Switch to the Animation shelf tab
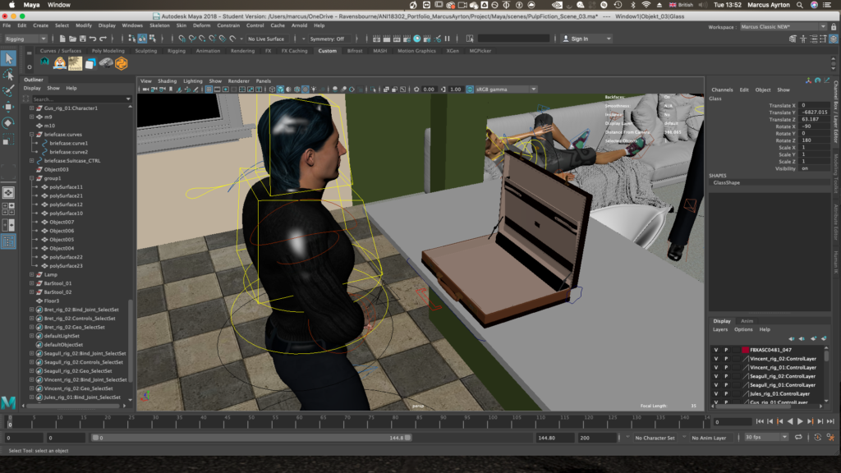The height and width of the screenshot is (473, 841). (x=208, y=51)
